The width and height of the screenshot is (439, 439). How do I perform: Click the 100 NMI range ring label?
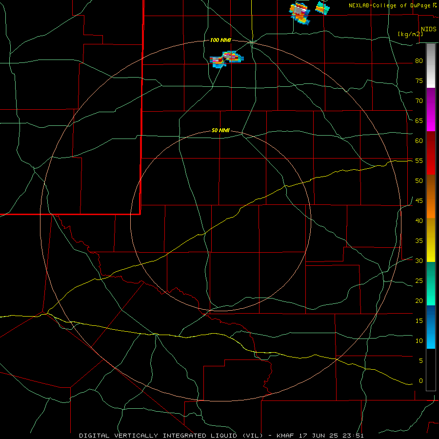point(220,40)
